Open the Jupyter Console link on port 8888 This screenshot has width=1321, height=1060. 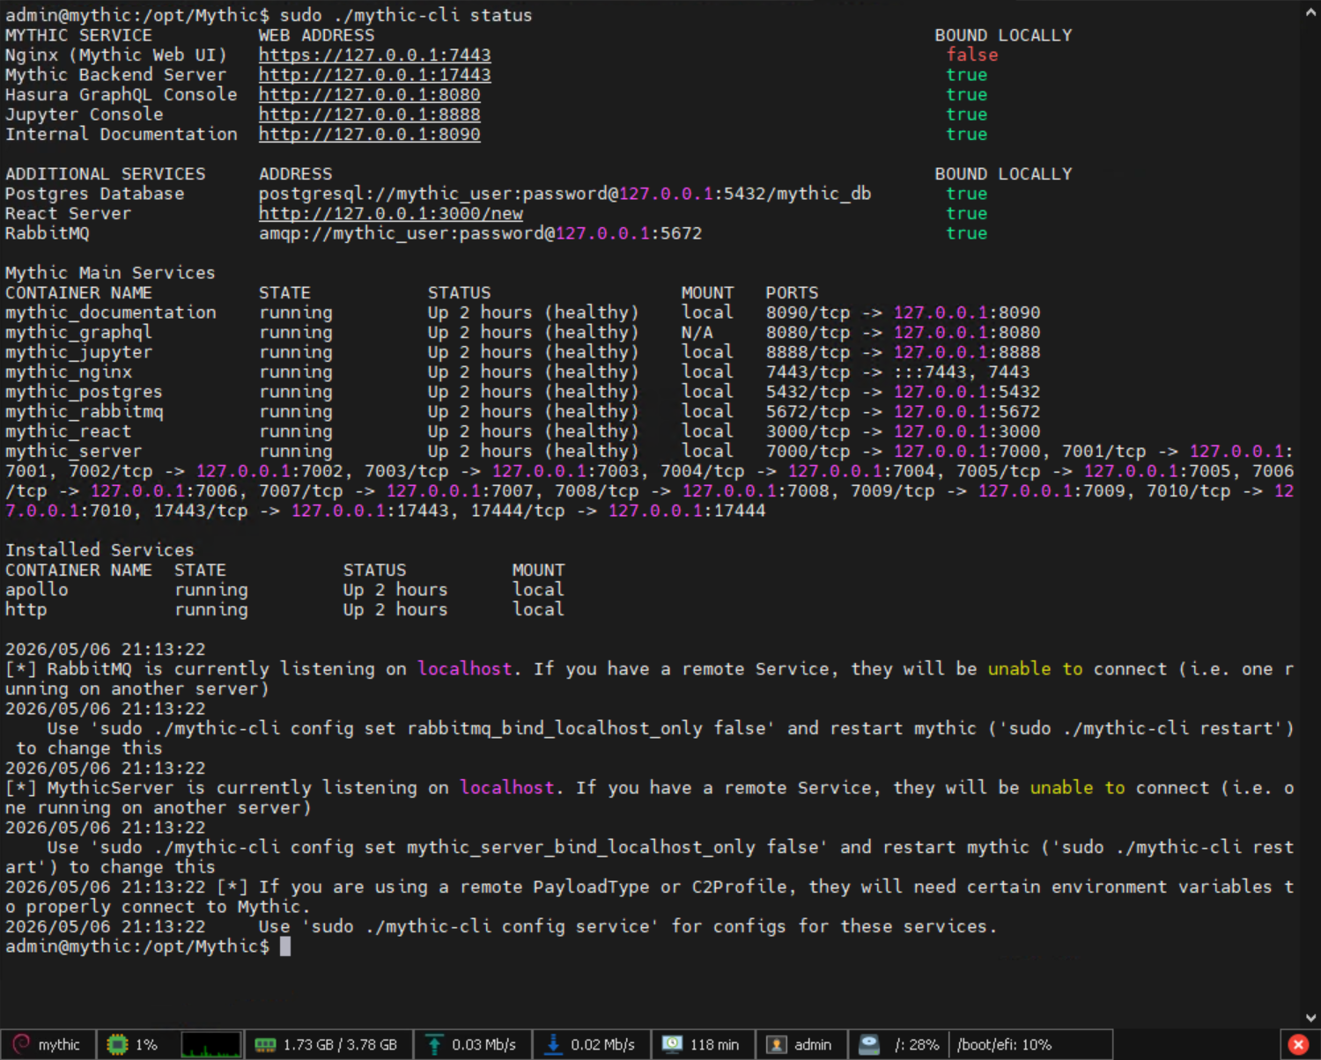click(x=369, y=114)
